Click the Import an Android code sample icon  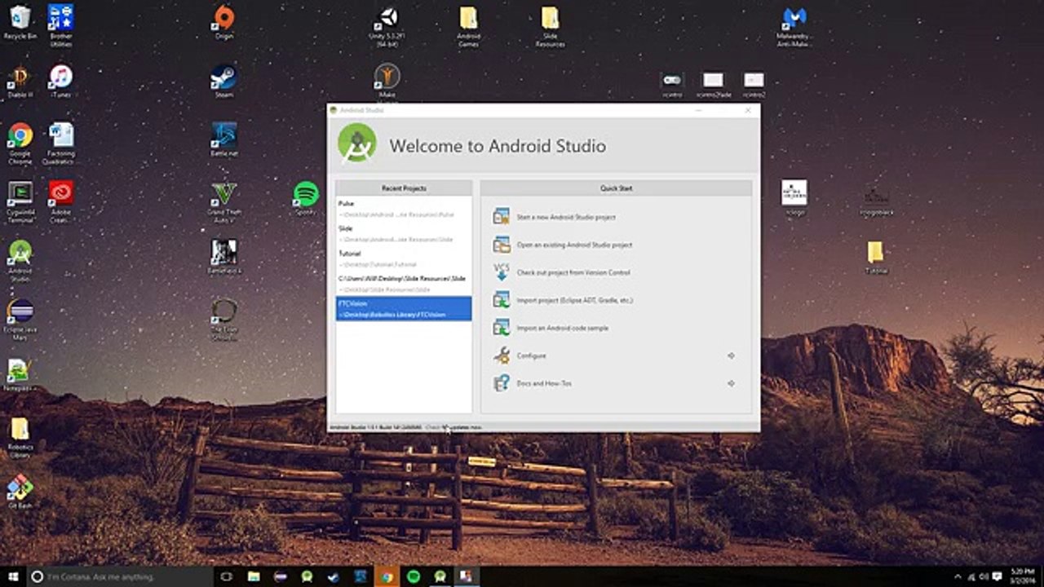[502, 328]
